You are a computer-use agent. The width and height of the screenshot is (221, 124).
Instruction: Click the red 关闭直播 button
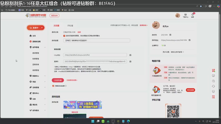pos(58,80)
